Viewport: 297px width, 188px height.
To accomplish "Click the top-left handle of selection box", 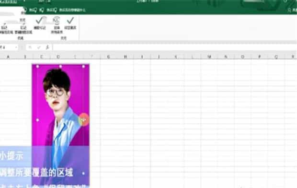I will point(37,67).
